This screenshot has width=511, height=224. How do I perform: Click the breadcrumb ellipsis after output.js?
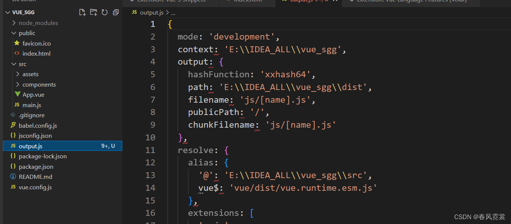coord(173,13)
